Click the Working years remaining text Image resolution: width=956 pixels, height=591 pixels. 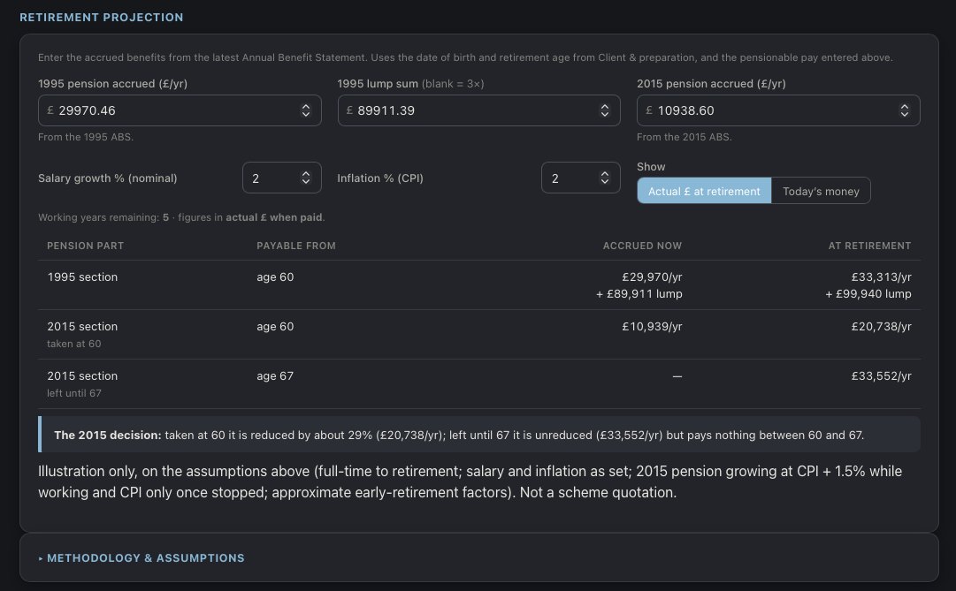[x=181, y=217]
